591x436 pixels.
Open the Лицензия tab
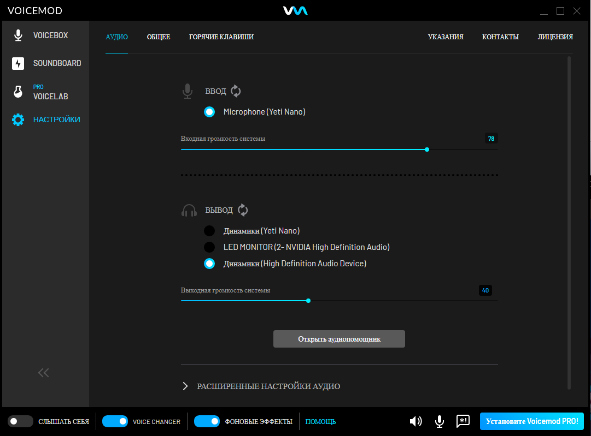555,37
